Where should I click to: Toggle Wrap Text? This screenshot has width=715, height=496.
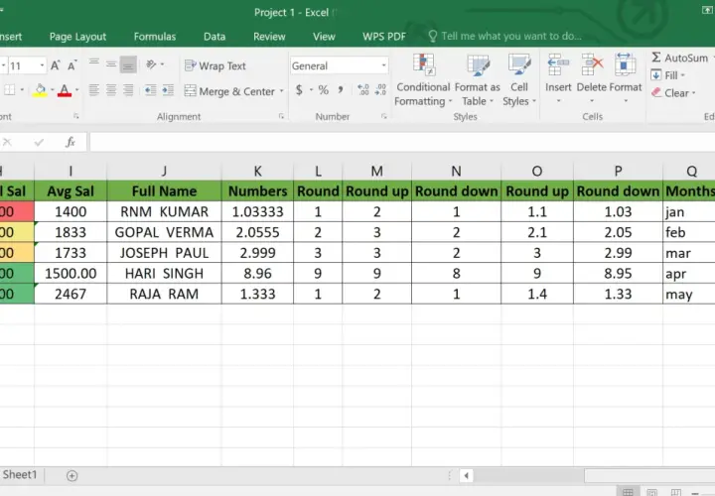[x=215, y=65]
